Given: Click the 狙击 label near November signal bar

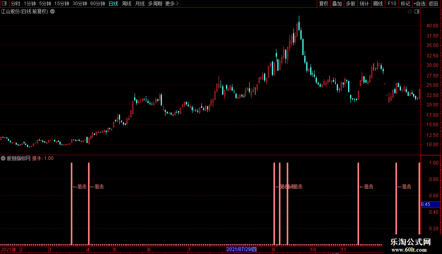Looking at the screenshot, I should 367,186.
